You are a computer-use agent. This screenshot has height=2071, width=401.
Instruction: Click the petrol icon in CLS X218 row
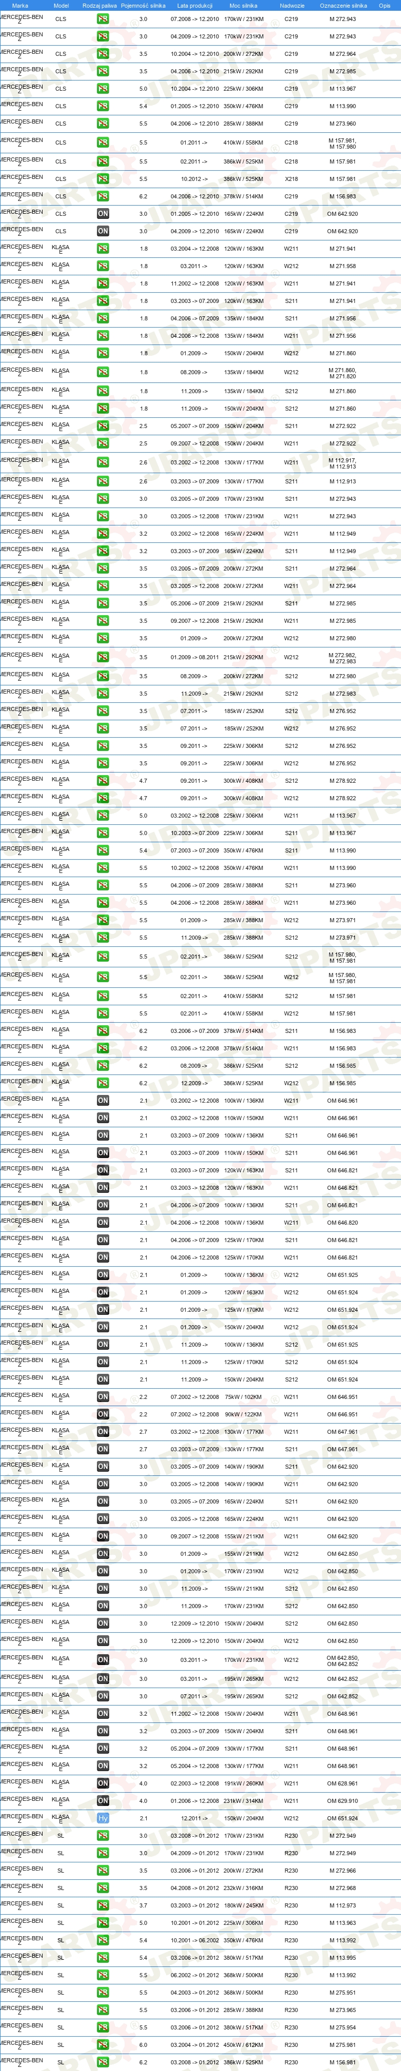click(x=103, y=179)
